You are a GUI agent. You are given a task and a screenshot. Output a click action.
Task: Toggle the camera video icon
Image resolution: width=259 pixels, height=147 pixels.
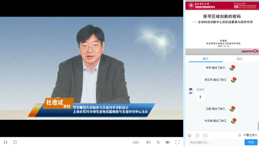[x=168, y=142]
